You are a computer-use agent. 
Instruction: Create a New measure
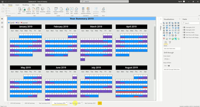click(x=83, y=11)
